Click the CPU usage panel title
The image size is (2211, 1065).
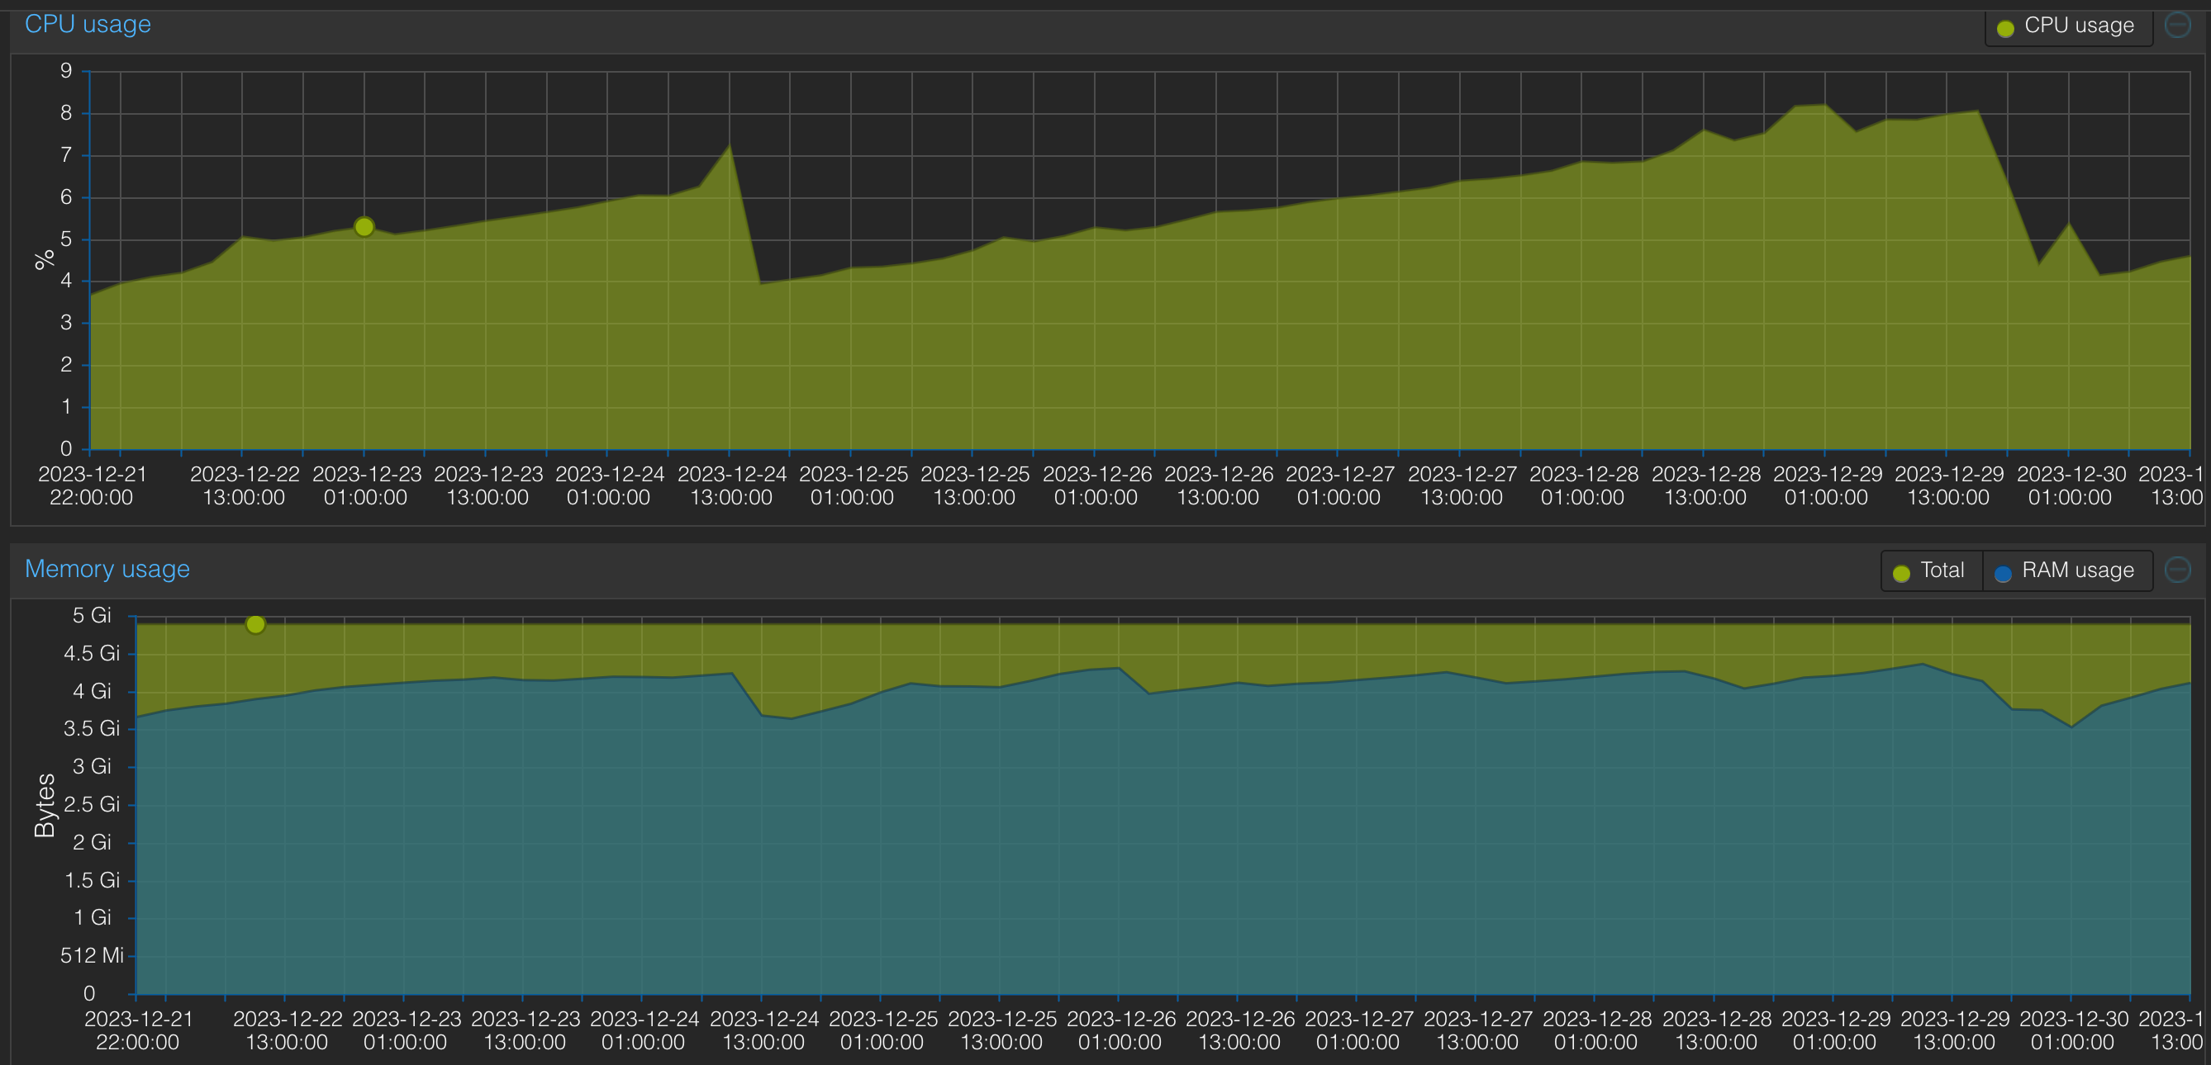pos(88,24)
